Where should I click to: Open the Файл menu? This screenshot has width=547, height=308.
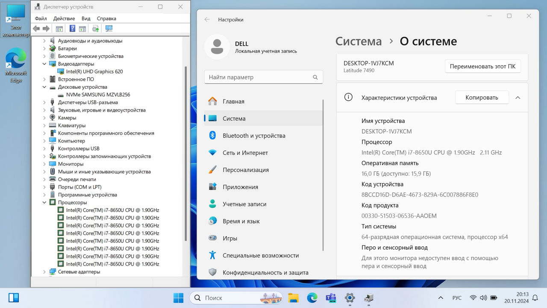[41, 18]
